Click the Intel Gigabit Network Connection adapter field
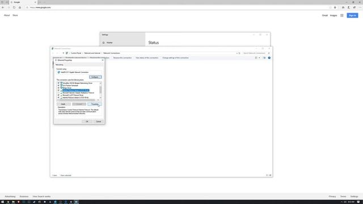Image resolution: width=363 pixels, height=204 pixels. [79, 73]
